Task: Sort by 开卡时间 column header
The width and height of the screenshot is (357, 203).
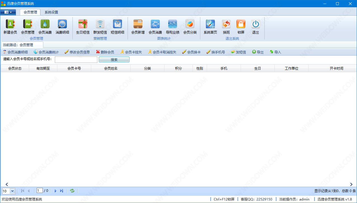Action: [x=333, y=68]
